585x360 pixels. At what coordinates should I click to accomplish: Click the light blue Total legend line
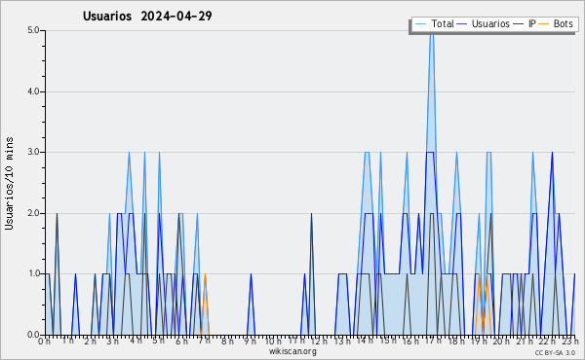[421, 24]
